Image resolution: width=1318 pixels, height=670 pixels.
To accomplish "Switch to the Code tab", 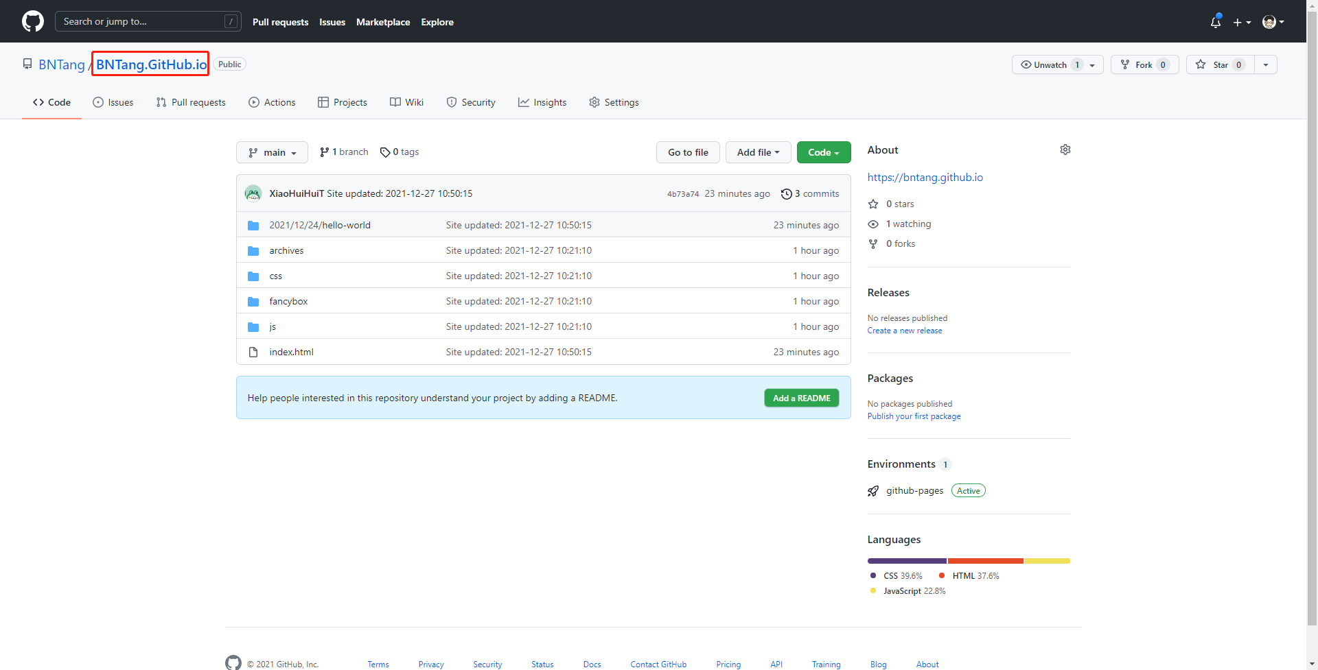I will coord(51,102).
